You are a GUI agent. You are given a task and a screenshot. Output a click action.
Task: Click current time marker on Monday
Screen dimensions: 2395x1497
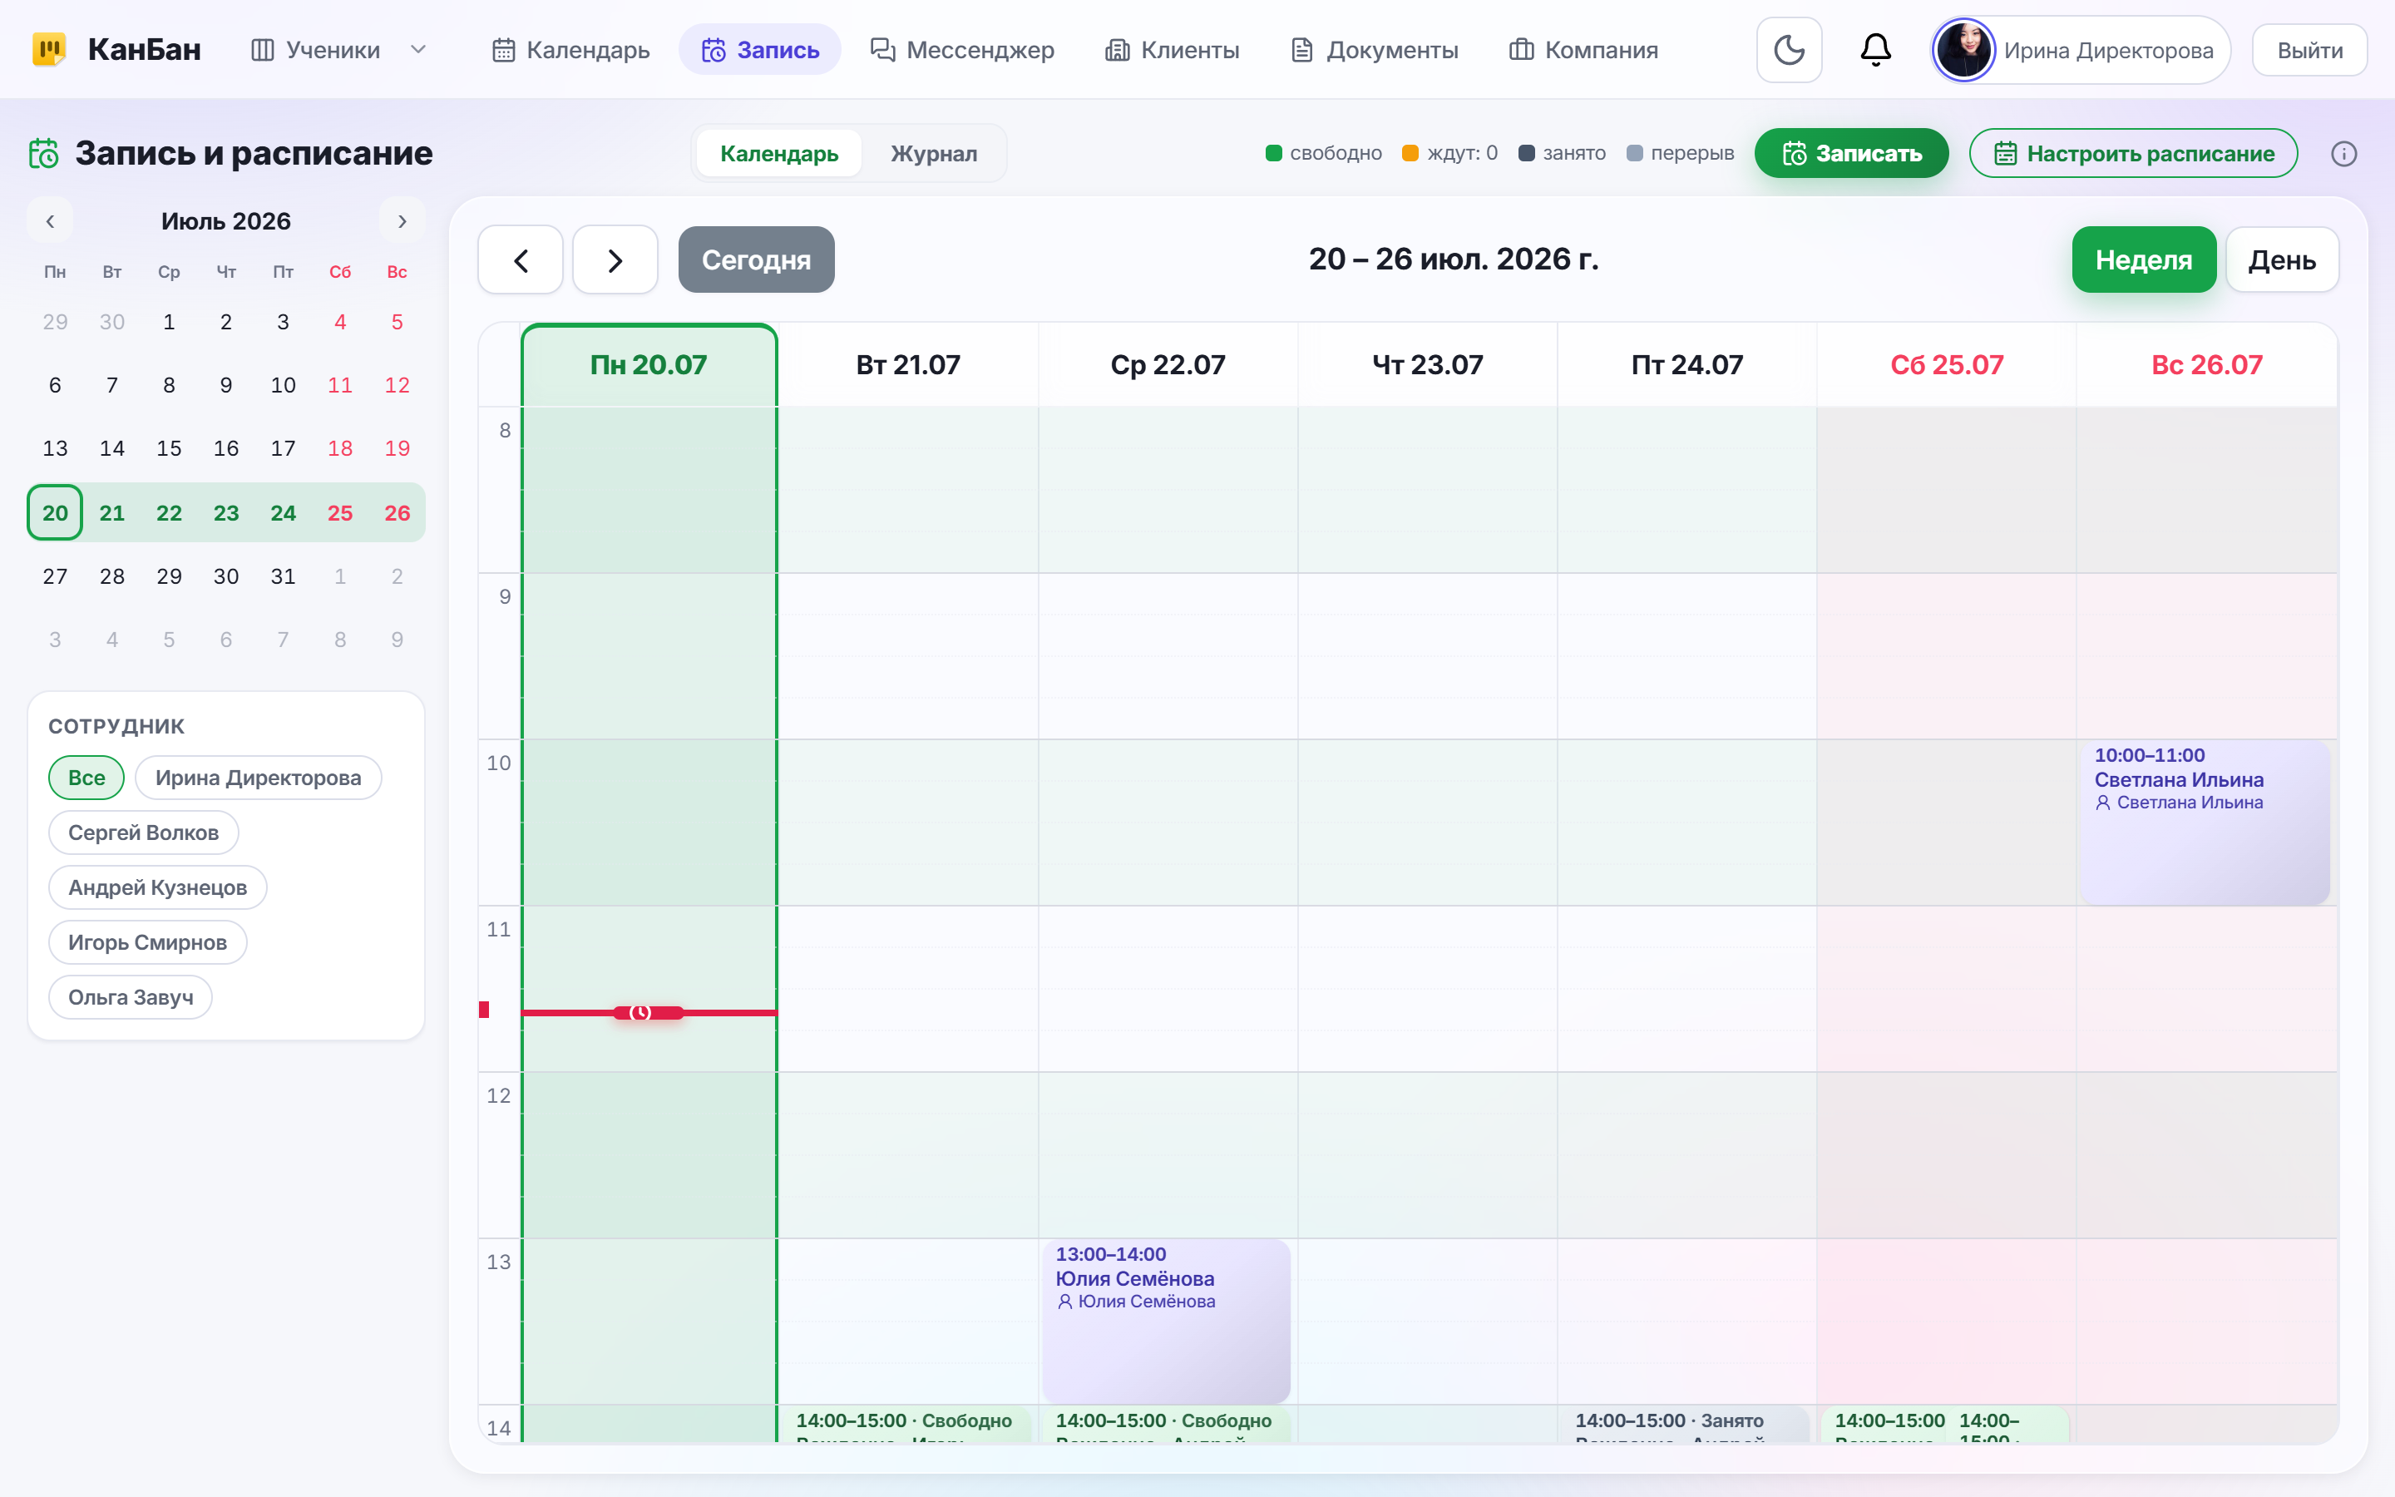tap(647, 1012)
